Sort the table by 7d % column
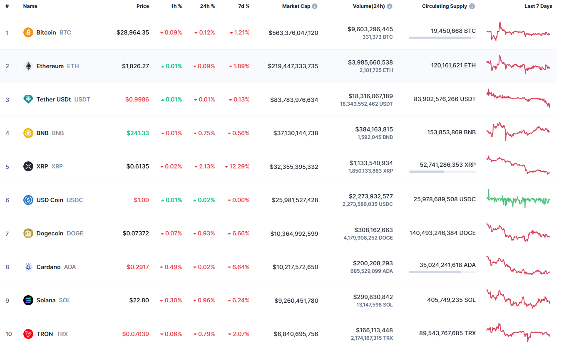Image resolution: width=569 pixels, height=346 pixels. [243, 6]
